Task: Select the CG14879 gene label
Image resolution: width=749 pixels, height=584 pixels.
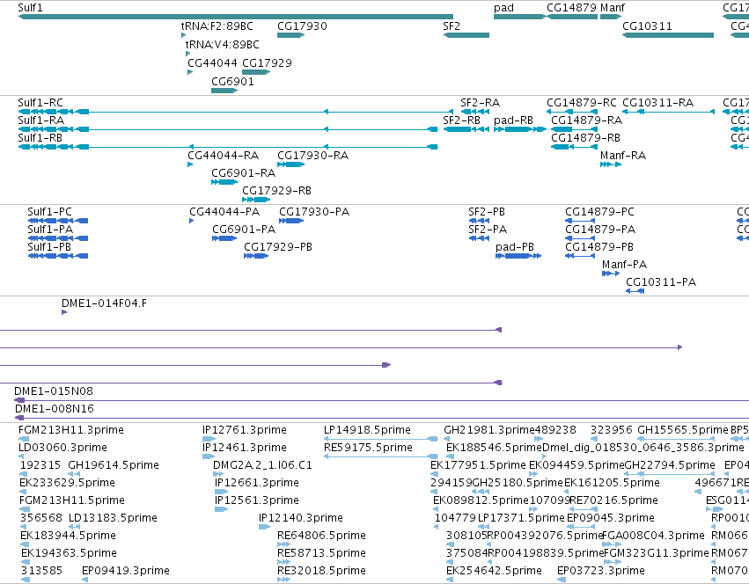Action: point(571,8)
